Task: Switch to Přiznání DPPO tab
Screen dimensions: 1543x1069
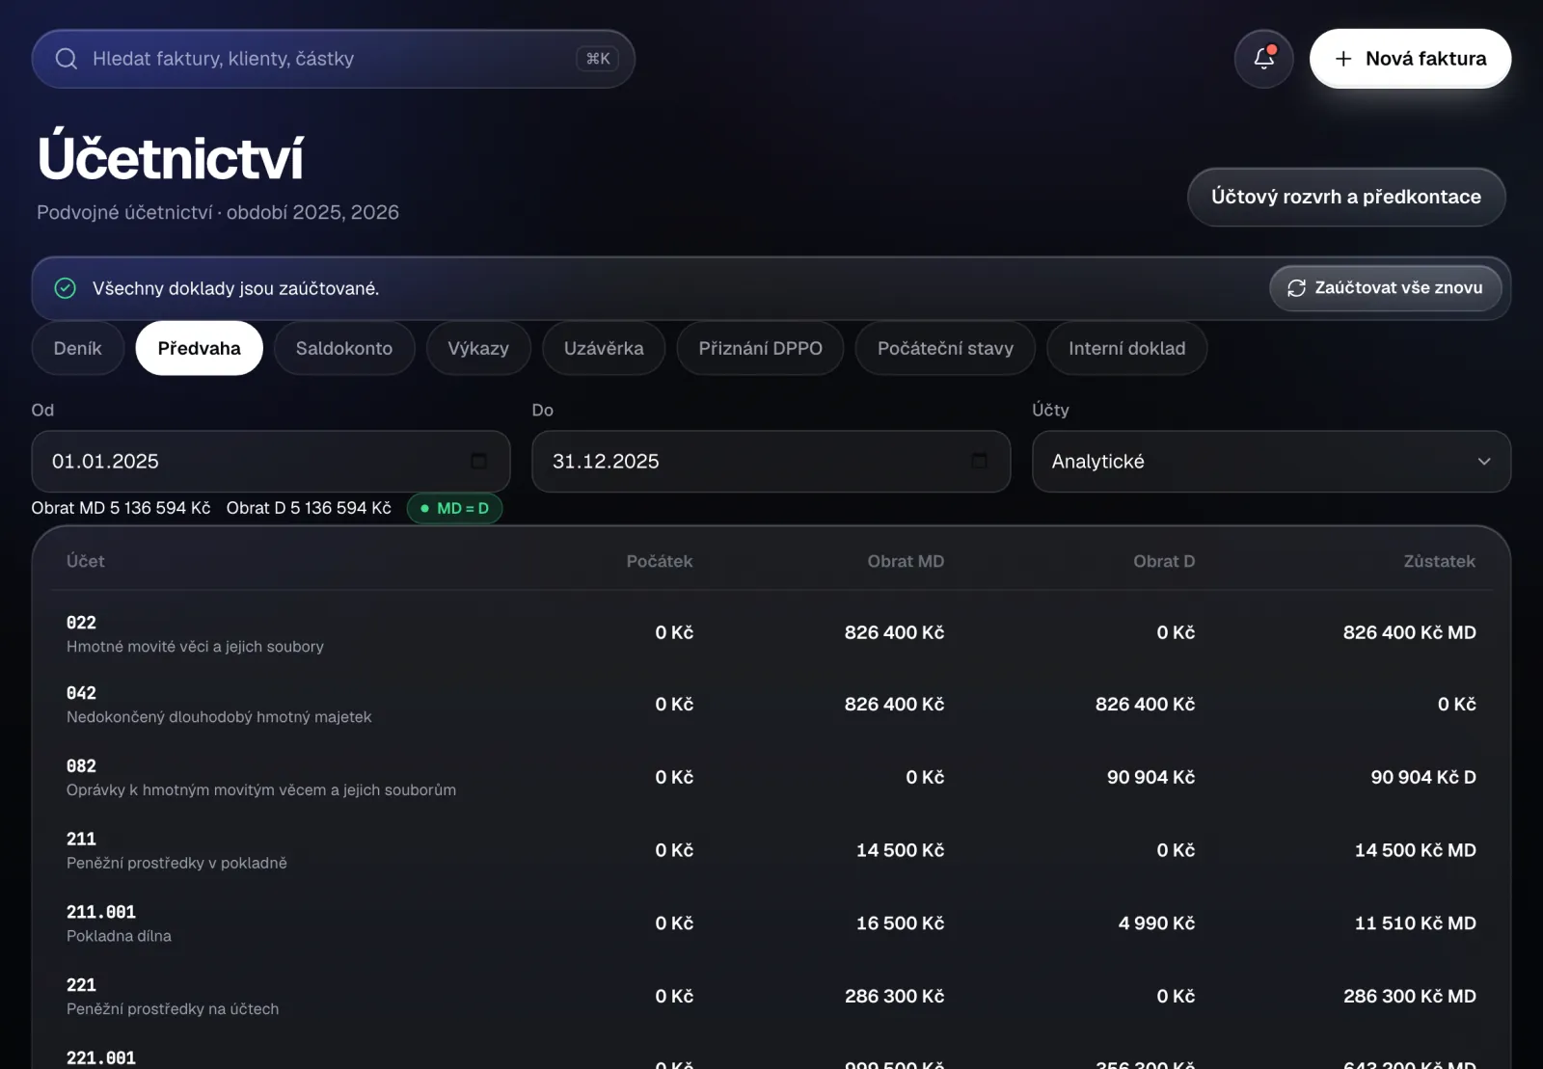Action: tap(760, 348)
